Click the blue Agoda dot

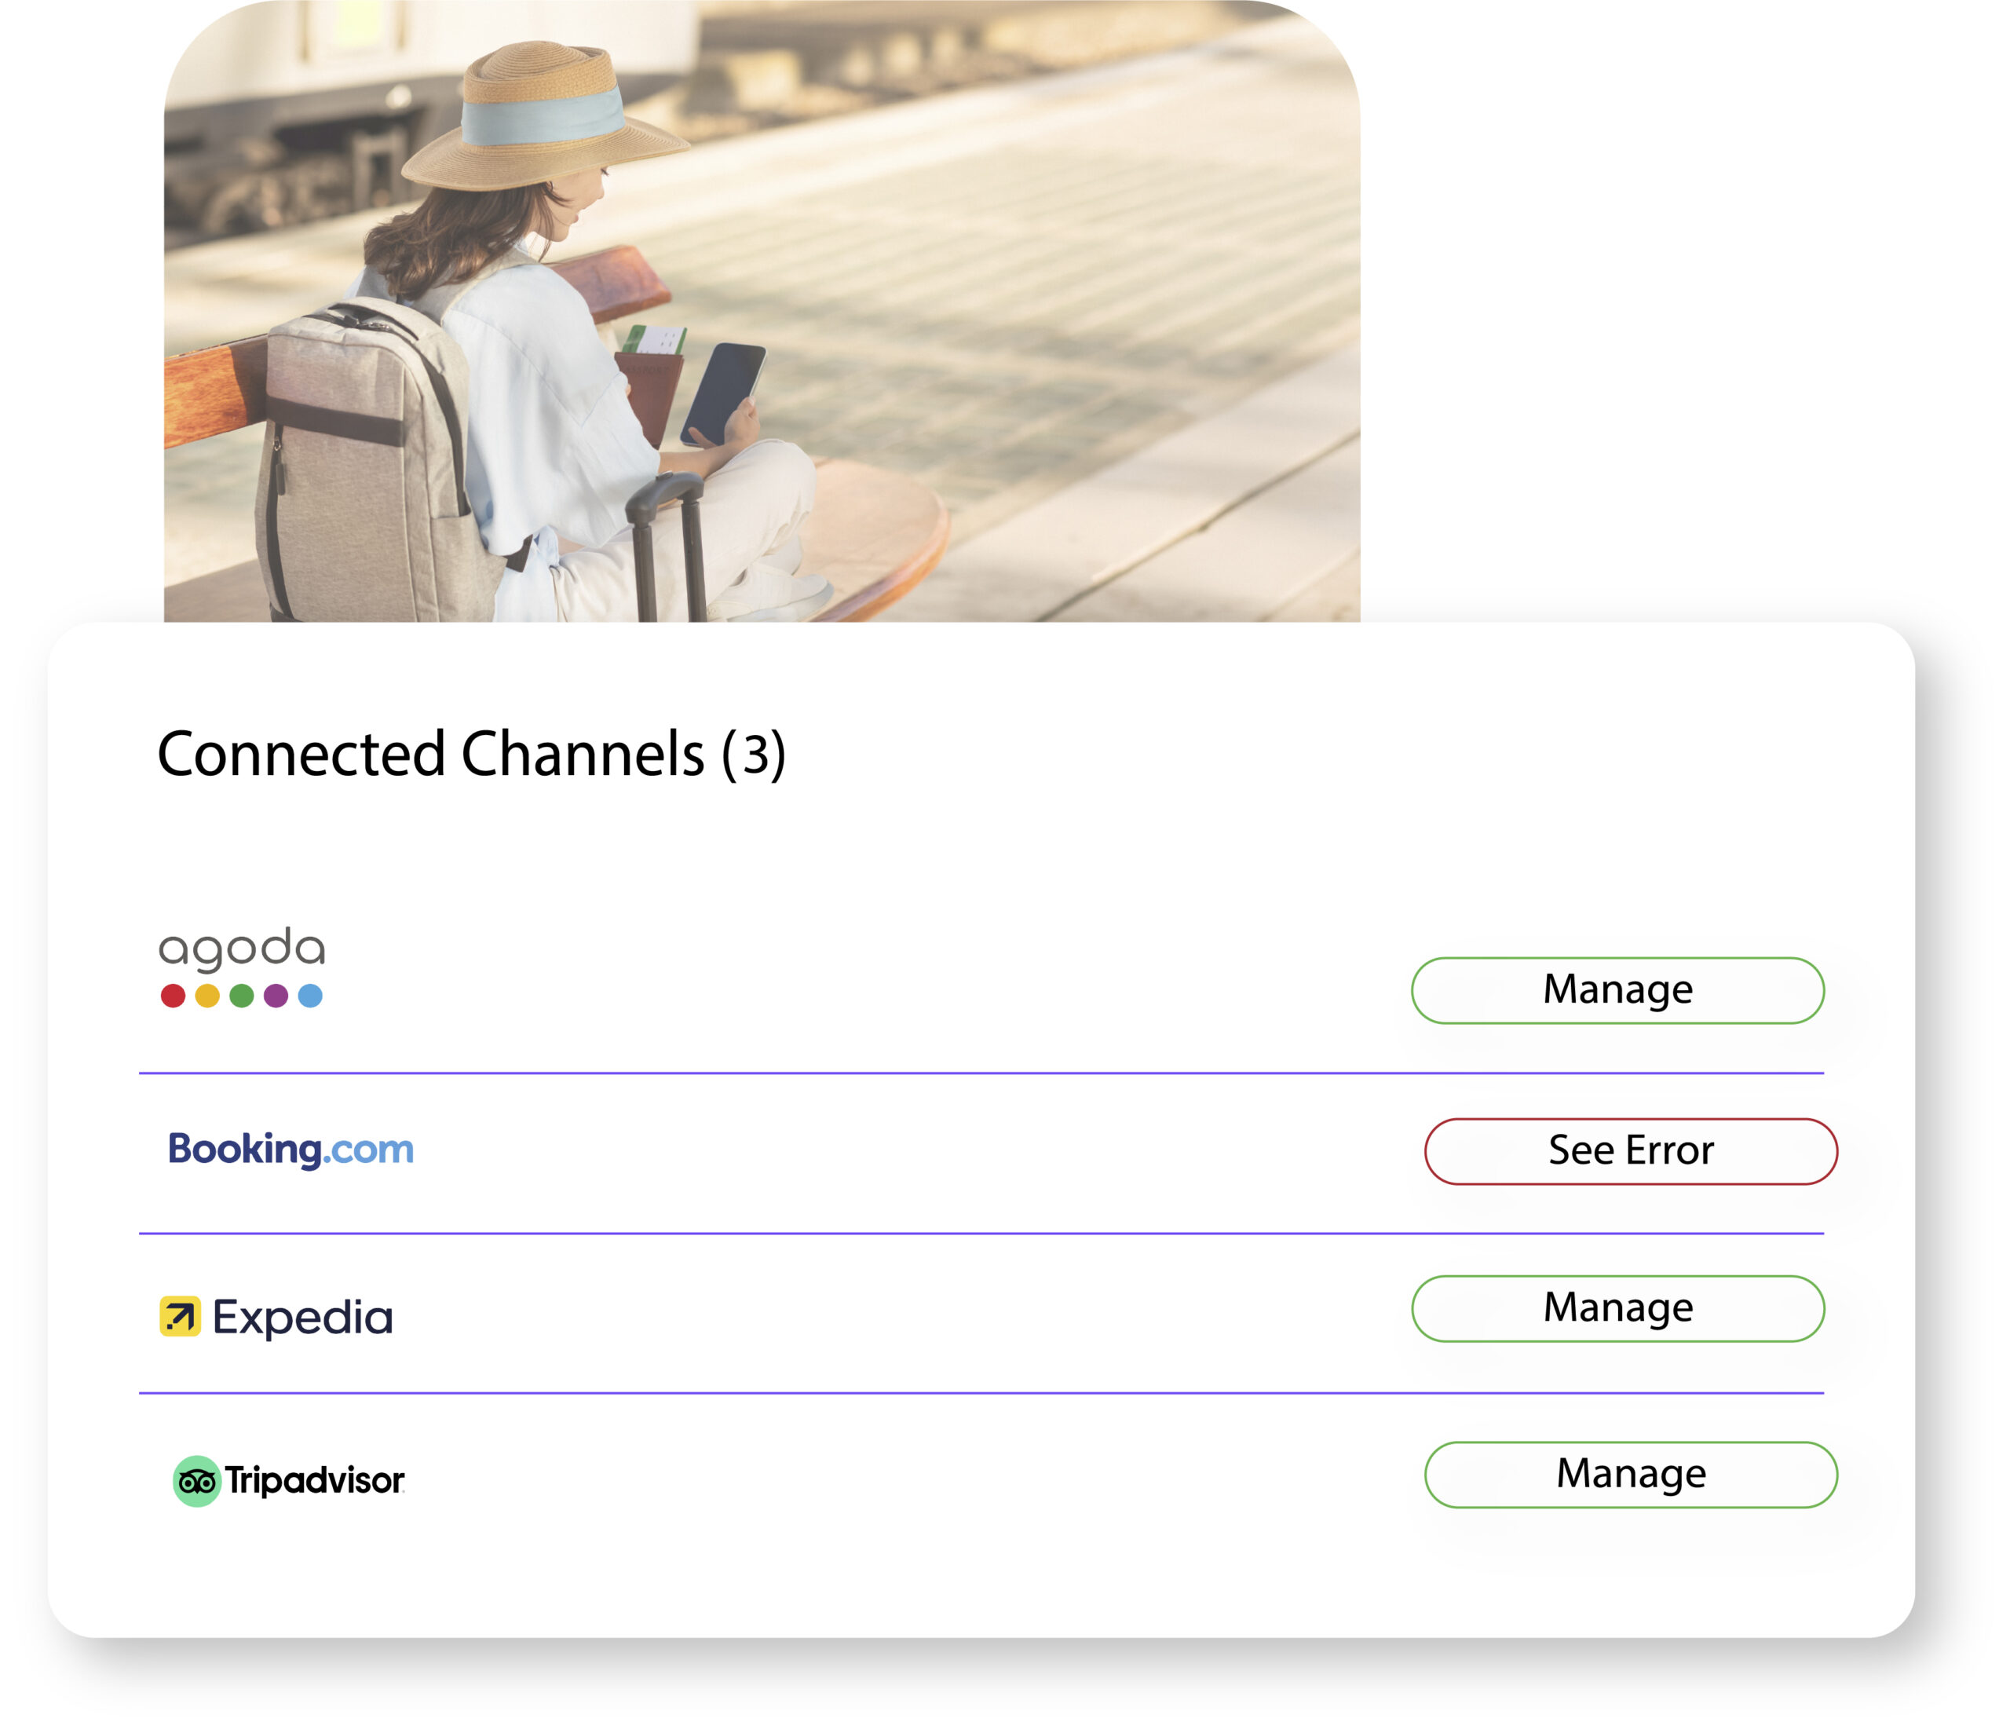point(310,996)
